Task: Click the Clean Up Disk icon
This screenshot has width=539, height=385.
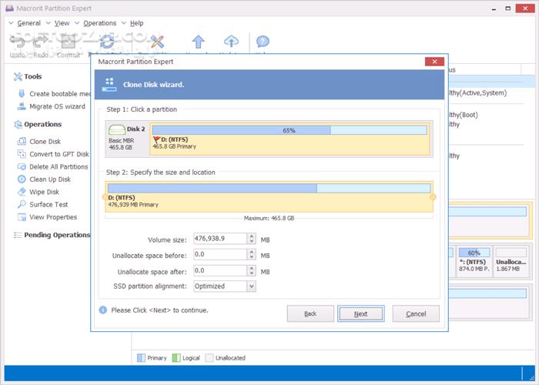Action: (x=22, y=179)
